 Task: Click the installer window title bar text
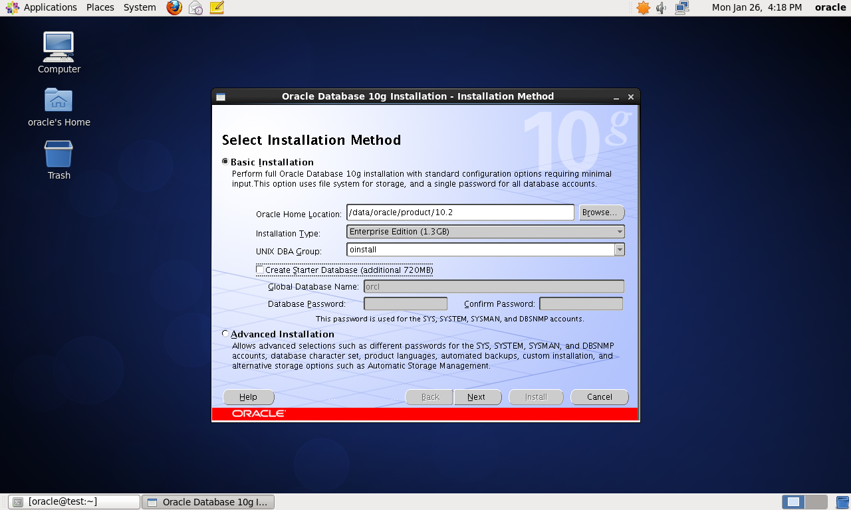(x=418, y=96)
